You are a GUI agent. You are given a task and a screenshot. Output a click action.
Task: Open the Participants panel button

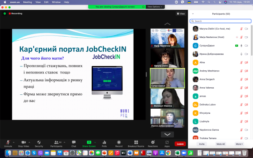pos(56,144)
